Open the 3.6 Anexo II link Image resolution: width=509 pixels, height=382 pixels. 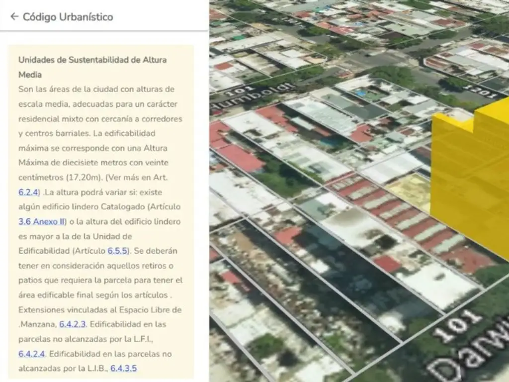pyautogui.click(x=42, y=221)
